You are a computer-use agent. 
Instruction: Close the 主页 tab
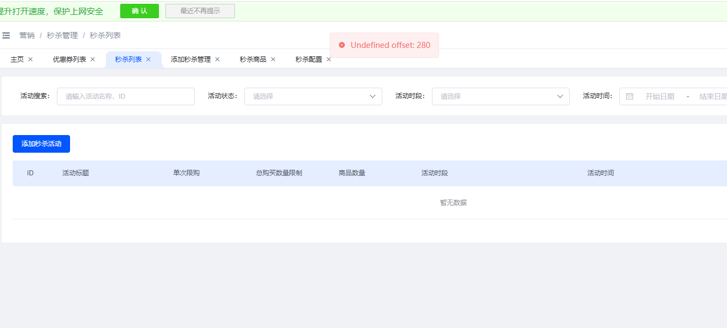point(30,59)
